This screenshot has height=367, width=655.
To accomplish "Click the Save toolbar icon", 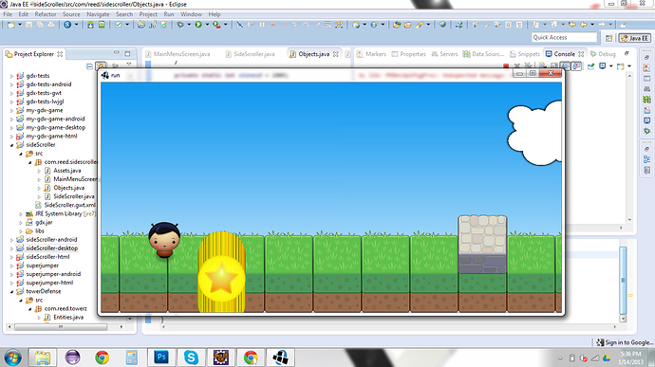I will pyautogui.click(x=28, y=25).
